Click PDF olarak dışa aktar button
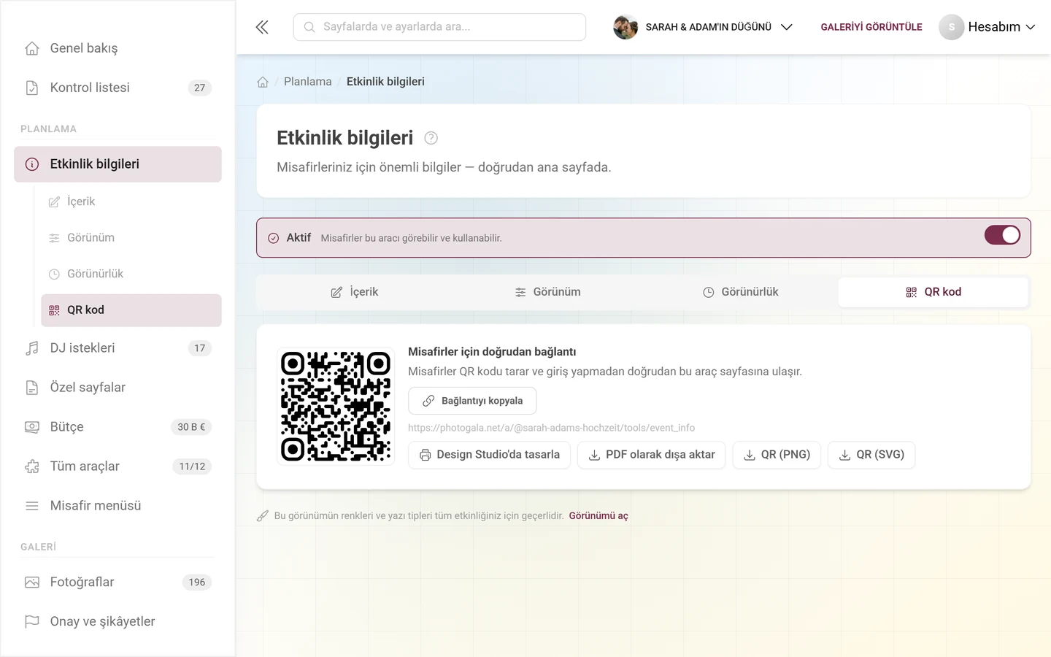The height and width of the screenshot is (657, 1051). click(x=651, y=455)
